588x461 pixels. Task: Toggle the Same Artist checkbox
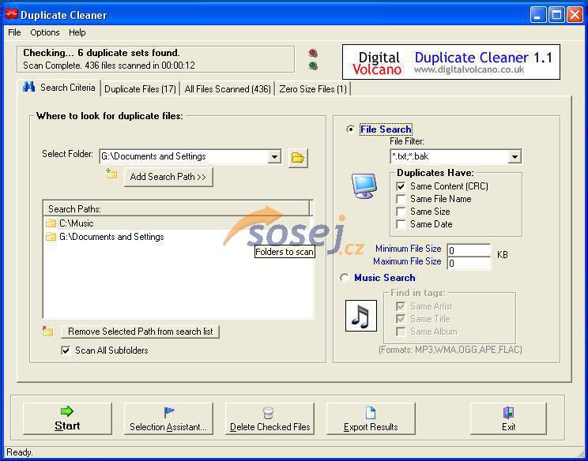tap(401, 306)
